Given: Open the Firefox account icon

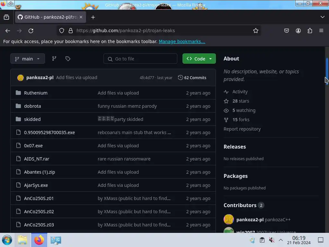Looking at the screenshot, I should coord(298,31).
